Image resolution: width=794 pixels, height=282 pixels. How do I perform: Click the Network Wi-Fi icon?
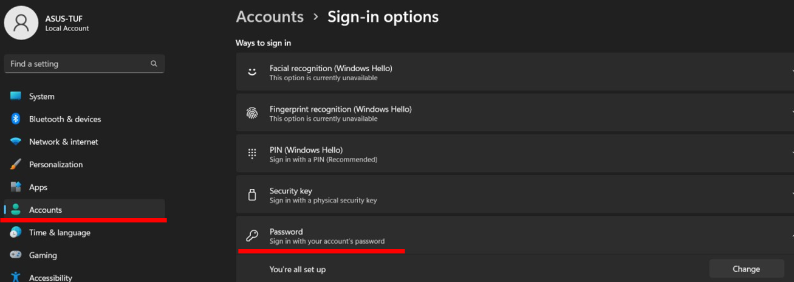(16, 142)
